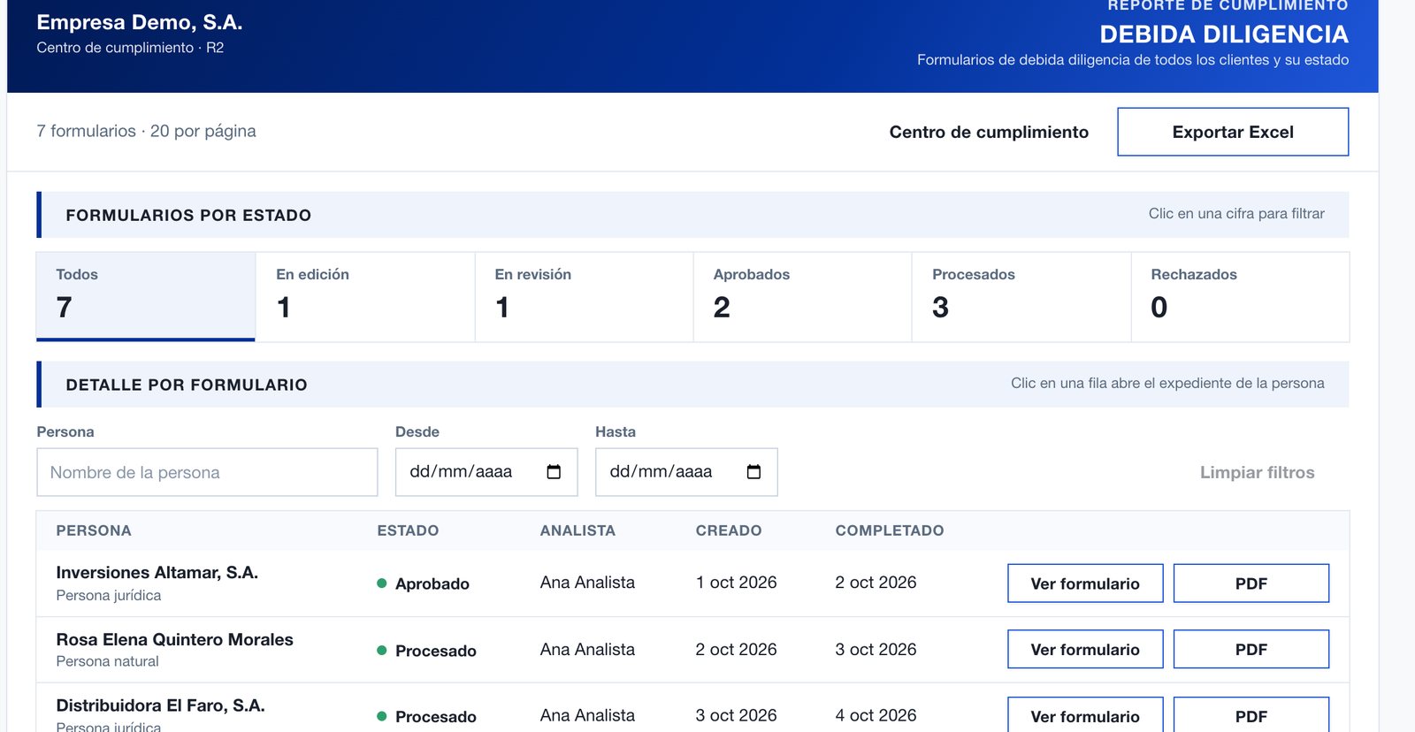Image resolution: width=1415 pixels, height=732 pixels.
Task: Click the Hasta date input field
Action: [x=686, y=472]
